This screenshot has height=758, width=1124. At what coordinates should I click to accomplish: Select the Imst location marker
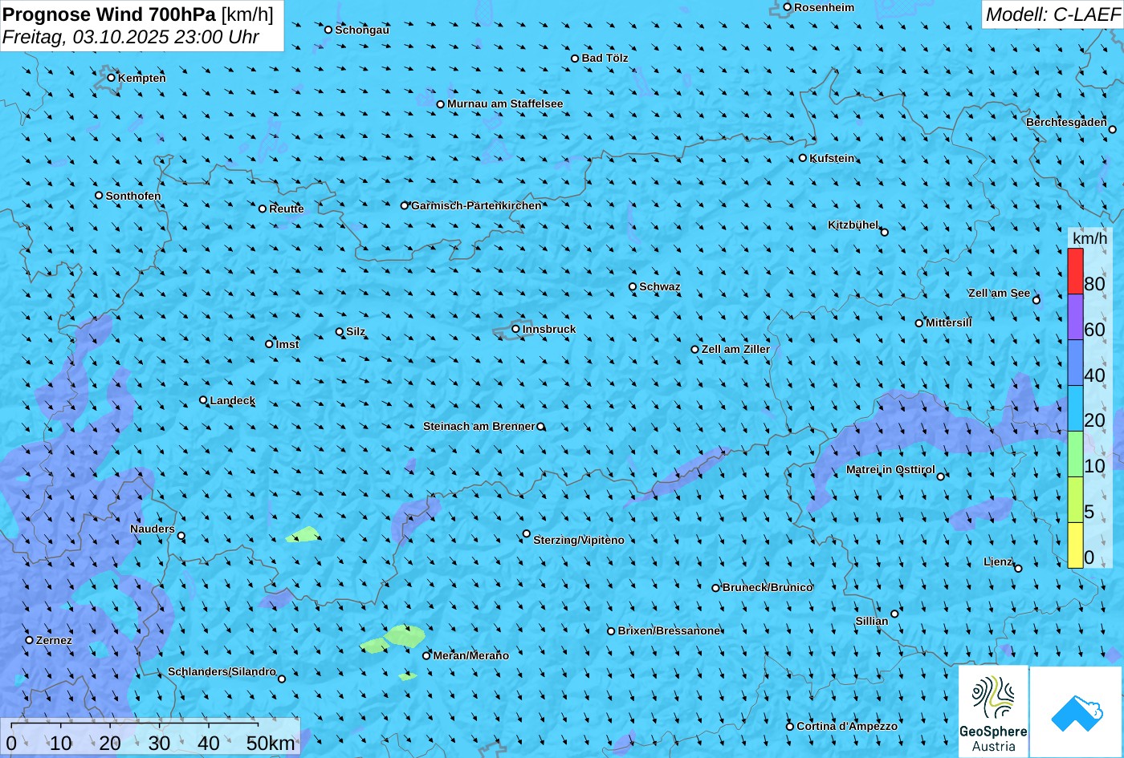click(269, 344)
